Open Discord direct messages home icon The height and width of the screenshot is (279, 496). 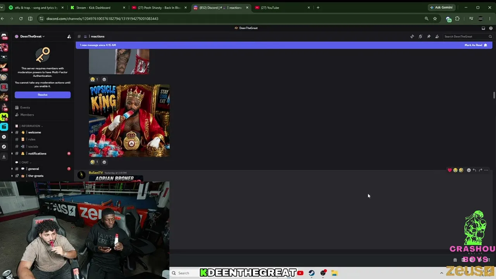pyautogui.click(x=4, y=36)
